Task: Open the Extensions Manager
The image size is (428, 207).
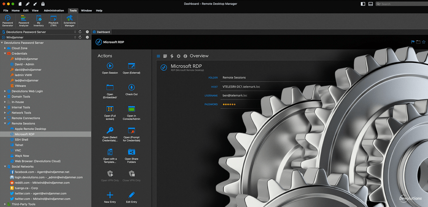Action: coord(69,21)
